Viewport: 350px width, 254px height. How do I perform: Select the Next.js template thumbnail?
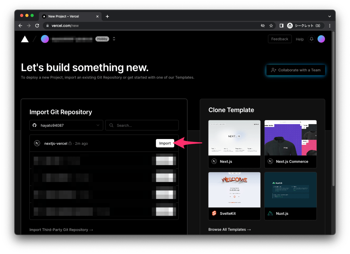click(x=235, y=138)
